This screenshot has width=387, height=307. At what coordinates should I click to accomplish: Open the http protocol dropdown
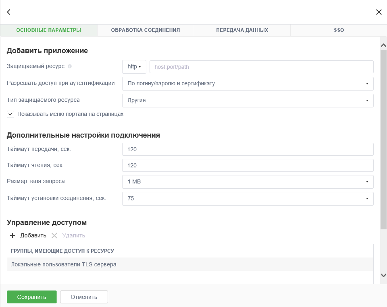[x=134, y=67]
